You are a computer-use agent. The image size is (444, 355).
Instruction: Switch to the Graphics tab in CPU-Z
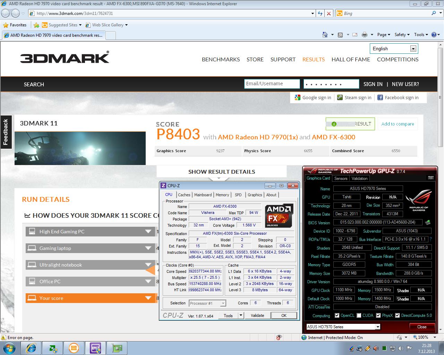[255, 195]
